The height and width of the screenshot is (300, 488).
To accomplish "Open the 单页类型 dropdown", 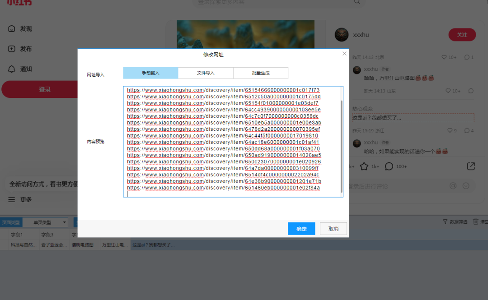I will (x=46, y=222).
